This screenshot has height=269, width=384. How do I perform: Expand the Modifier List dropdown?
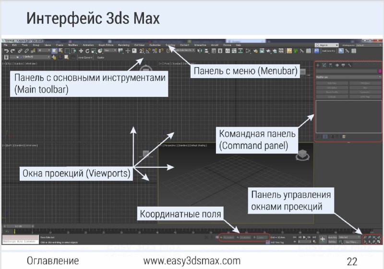click(x=348, y=77)
